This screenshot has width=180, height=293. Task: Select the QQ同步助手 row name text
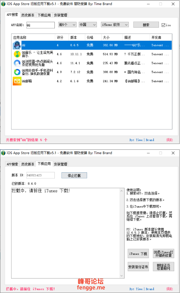(37, 72)
